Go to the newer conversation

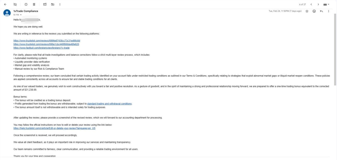point(311,4)
